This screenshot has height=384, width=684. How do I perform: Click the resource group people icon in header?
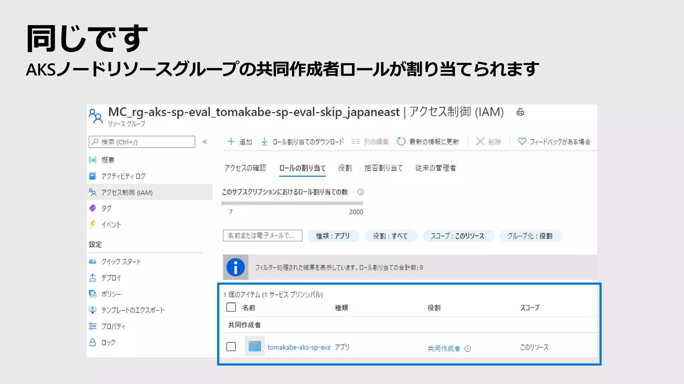point(96,116)
